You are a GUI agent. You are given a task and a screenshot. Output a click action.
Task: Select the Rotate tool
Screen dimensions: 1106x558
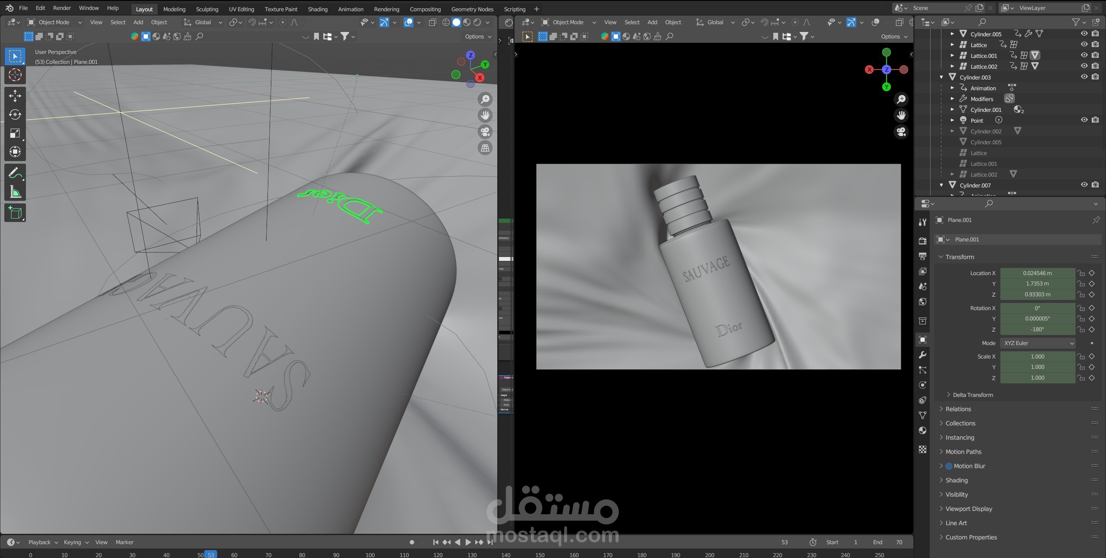pyautogui.click(x=15, y=114)
